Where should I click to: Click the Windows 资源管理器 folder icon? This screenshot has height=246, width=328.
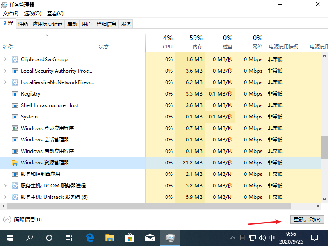(15, 163)
